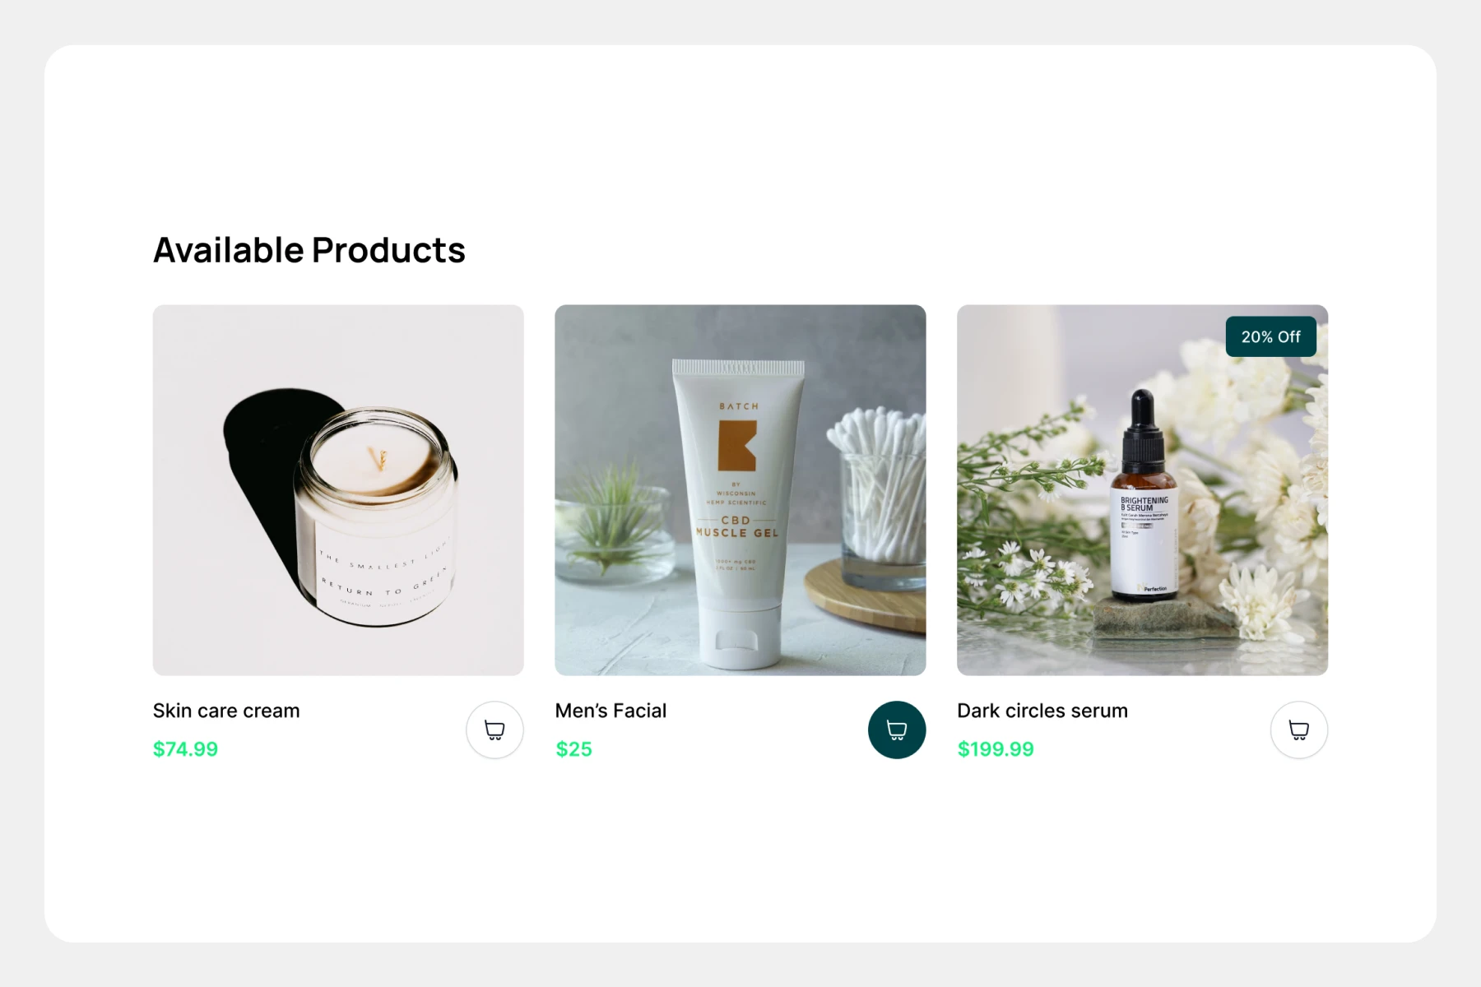Select the Skin care cream title
The width and height of the screenshot is (1481, 987).
tap(226, 711)
